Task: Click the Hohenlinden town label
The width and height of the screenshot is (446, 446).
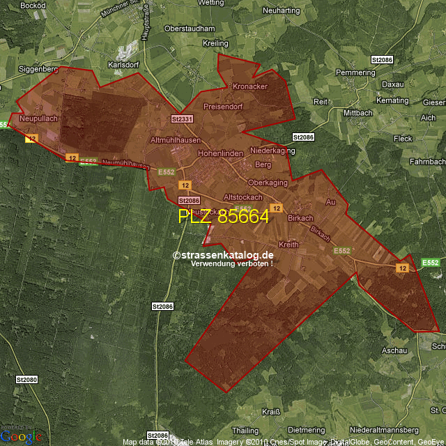Action: 220,153
